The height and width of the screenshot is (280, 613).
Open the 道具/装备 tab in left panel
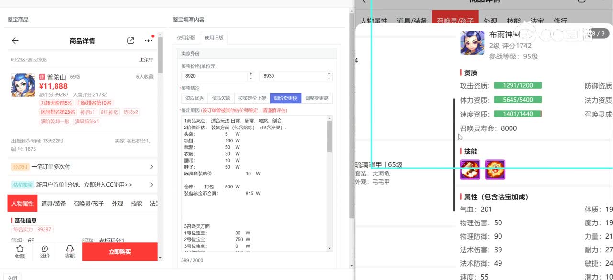[x=54, y=203]
